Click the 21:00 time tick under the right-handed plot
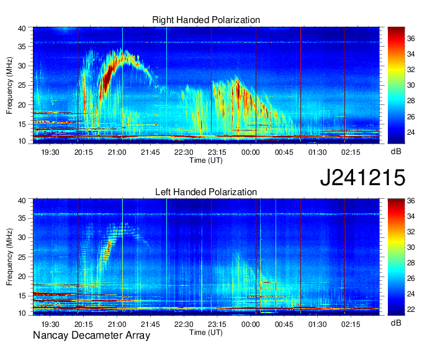Screen dimensions: 422x343 (x=117, y=152)
